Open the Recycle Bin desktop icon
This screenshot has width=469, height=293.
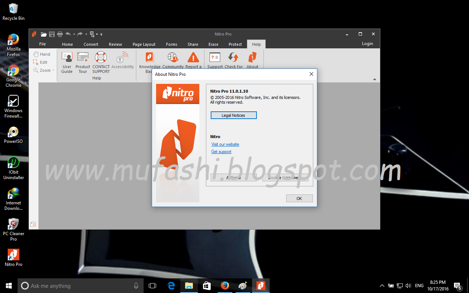[14, 12]
